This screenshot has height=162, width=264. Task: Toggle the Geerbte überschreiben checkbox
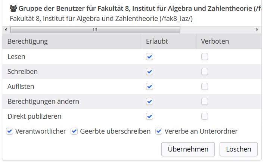coord(74,131)
